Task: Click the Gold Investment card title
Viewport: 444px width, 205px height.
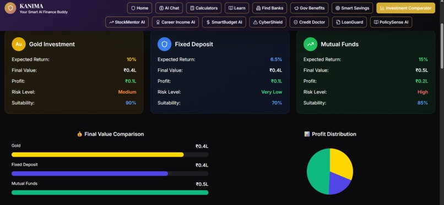Action: pyautogui.click(x=52, y=45)
